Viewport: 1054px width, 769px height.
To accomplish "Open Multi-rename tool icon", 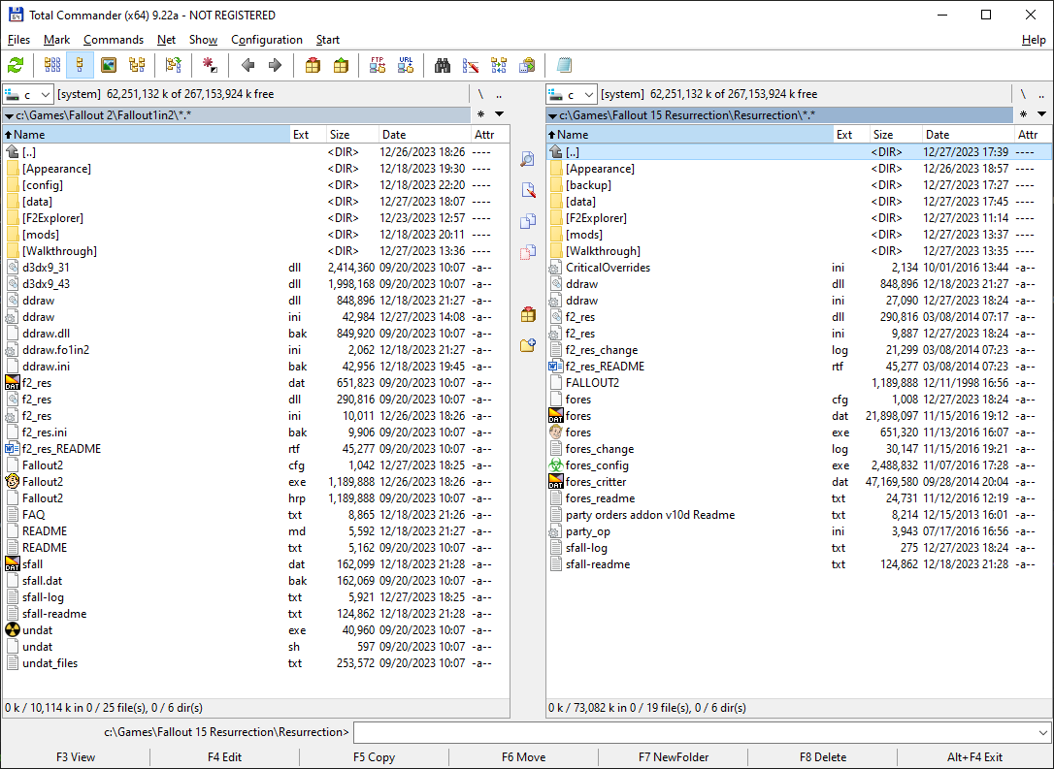I will click(471, 65).
